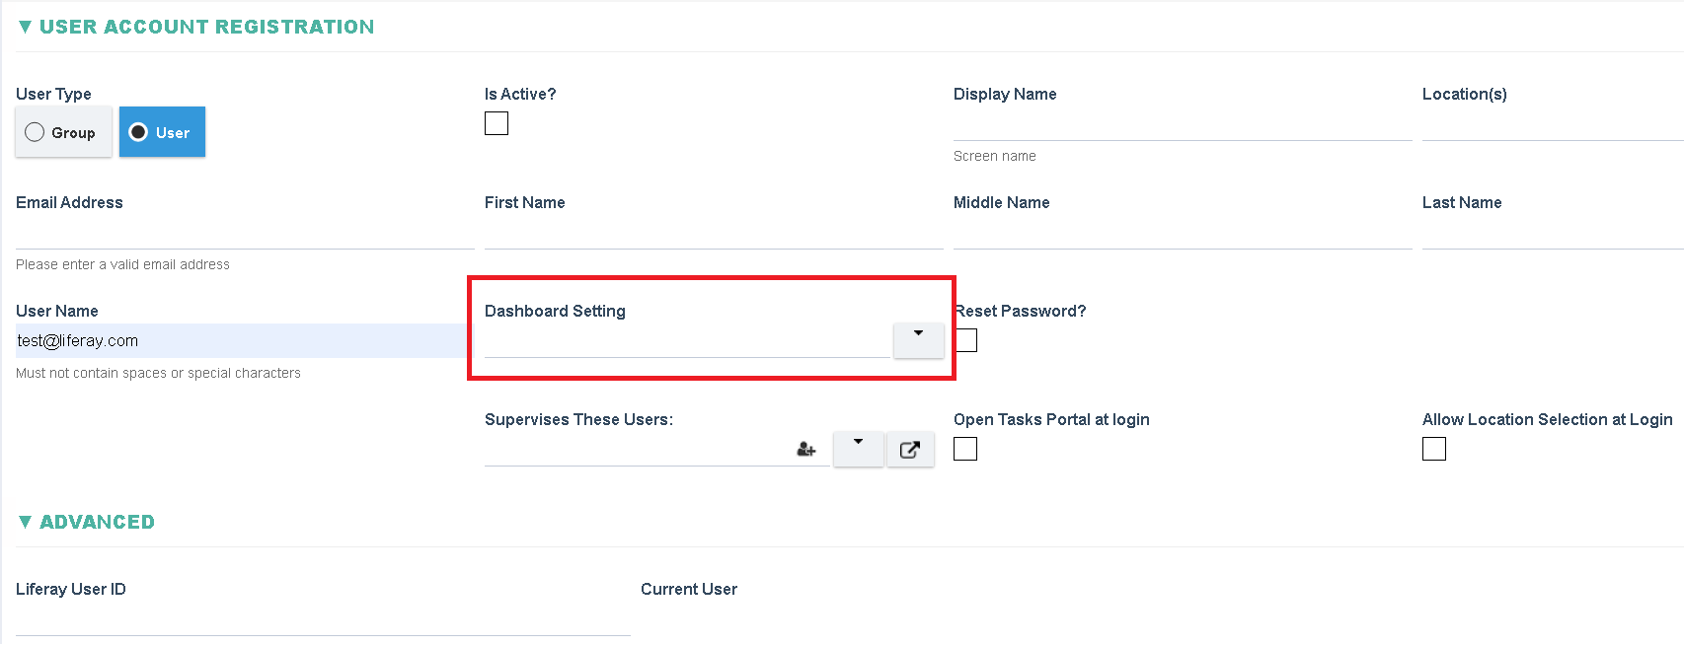Focus the Location(s) field

(1553, 124)
